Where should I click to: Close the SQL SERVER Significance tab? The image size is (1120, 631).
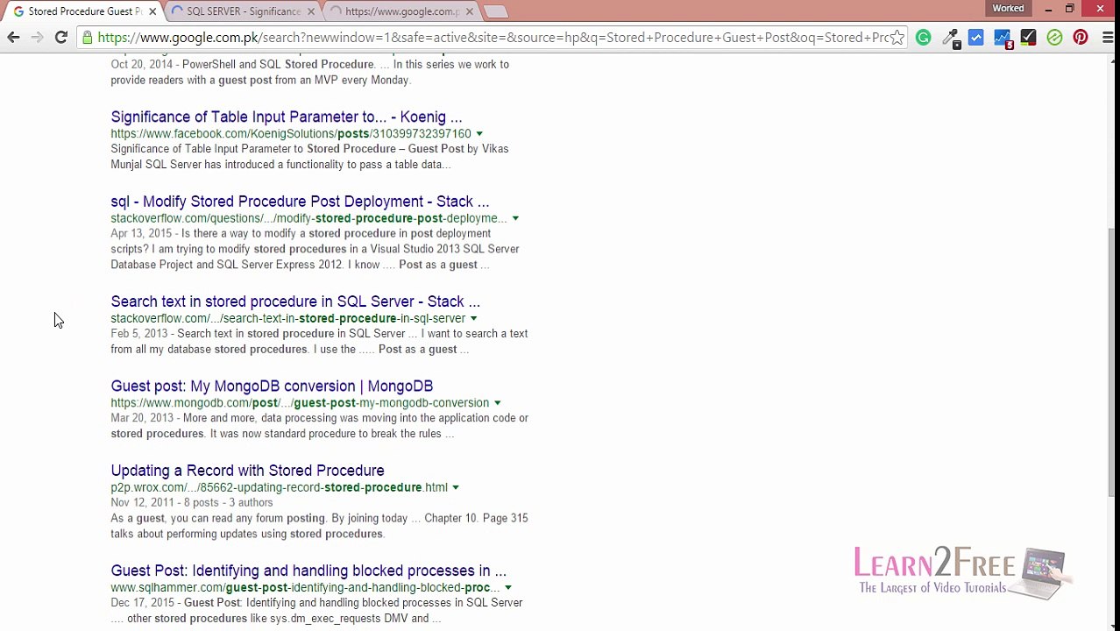pyautogui.click(x=311, y=11)
